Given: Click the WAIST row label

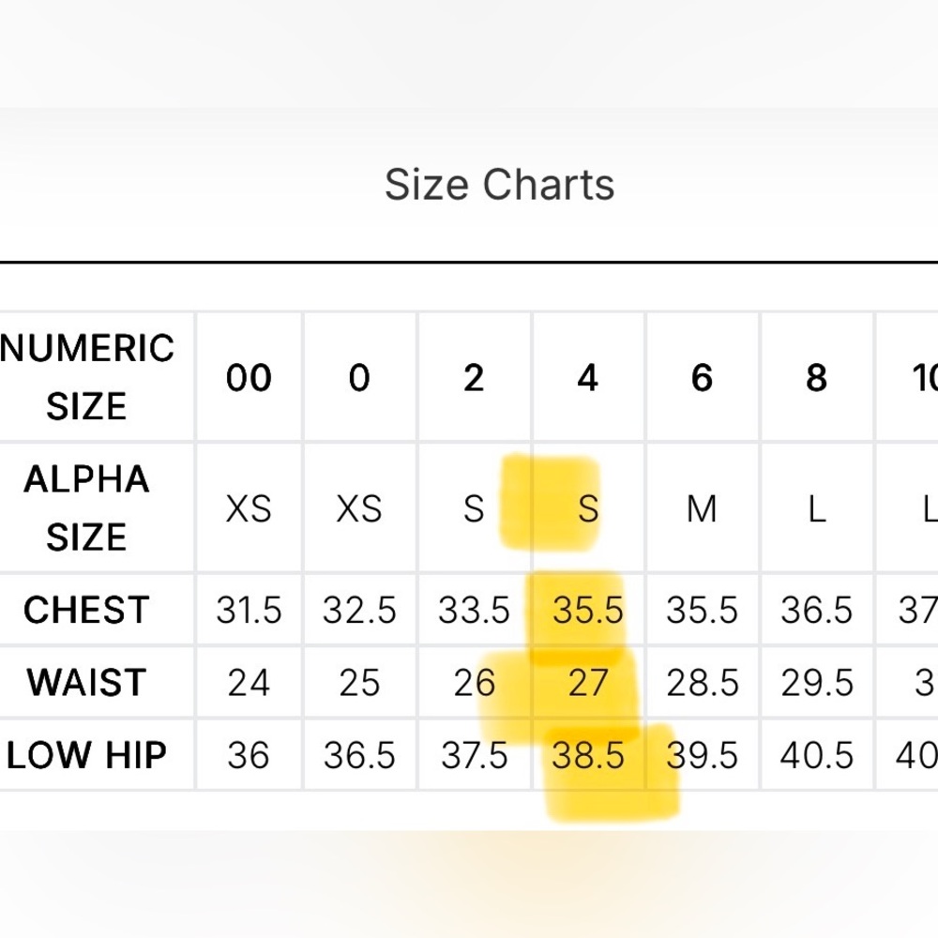Looking at the screenshot, I should tap(86, 682).
